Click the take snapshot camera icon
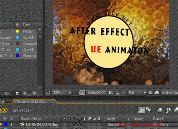Screen dimensions: 178x129 [x=111, y=93]
